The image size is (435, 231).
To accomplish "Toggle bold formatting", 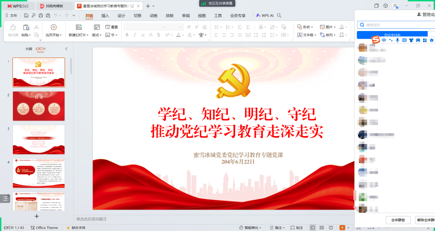I will [x=127, y=35].
